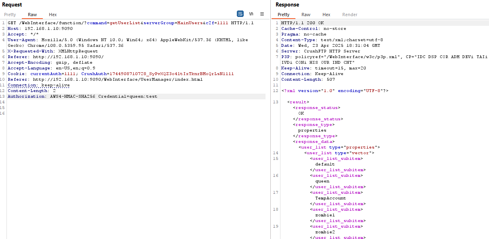Toggle the word wrap icon in Request
The height and width of the screenshot is (239, 489).
click(x=240, y=14)
